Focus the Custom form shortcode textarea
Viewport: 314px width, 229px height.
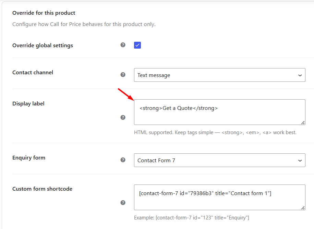click(x=219, y=198)
